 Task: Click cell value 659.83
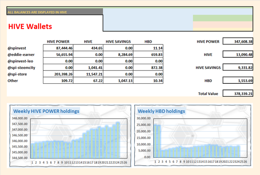point(148,55)
